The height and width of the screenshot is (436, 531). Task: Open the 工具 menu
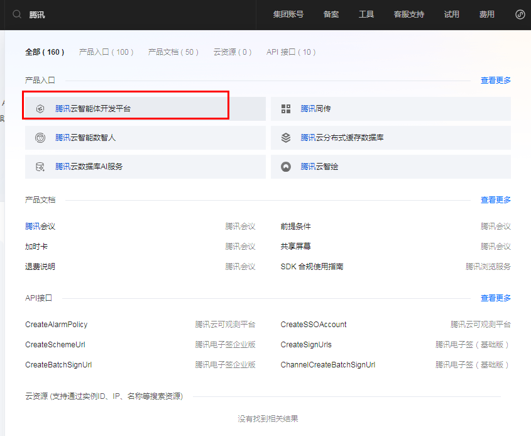coord(366,14)
